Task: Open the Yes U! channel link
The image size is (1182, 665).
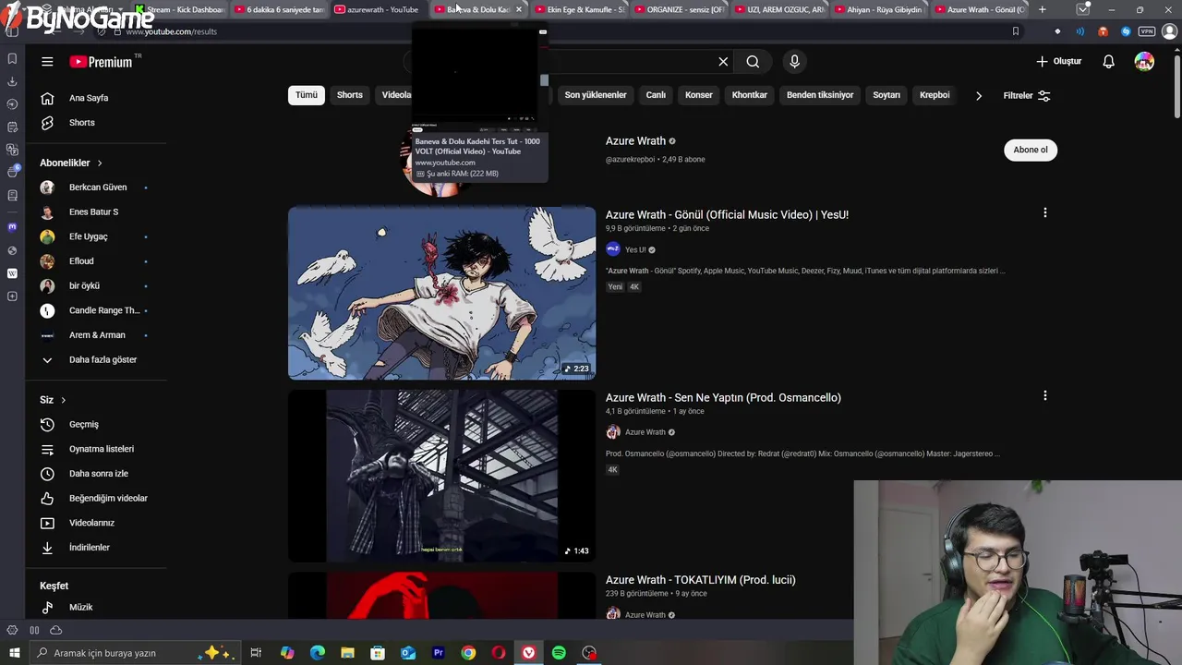Action: click(635, 249)
